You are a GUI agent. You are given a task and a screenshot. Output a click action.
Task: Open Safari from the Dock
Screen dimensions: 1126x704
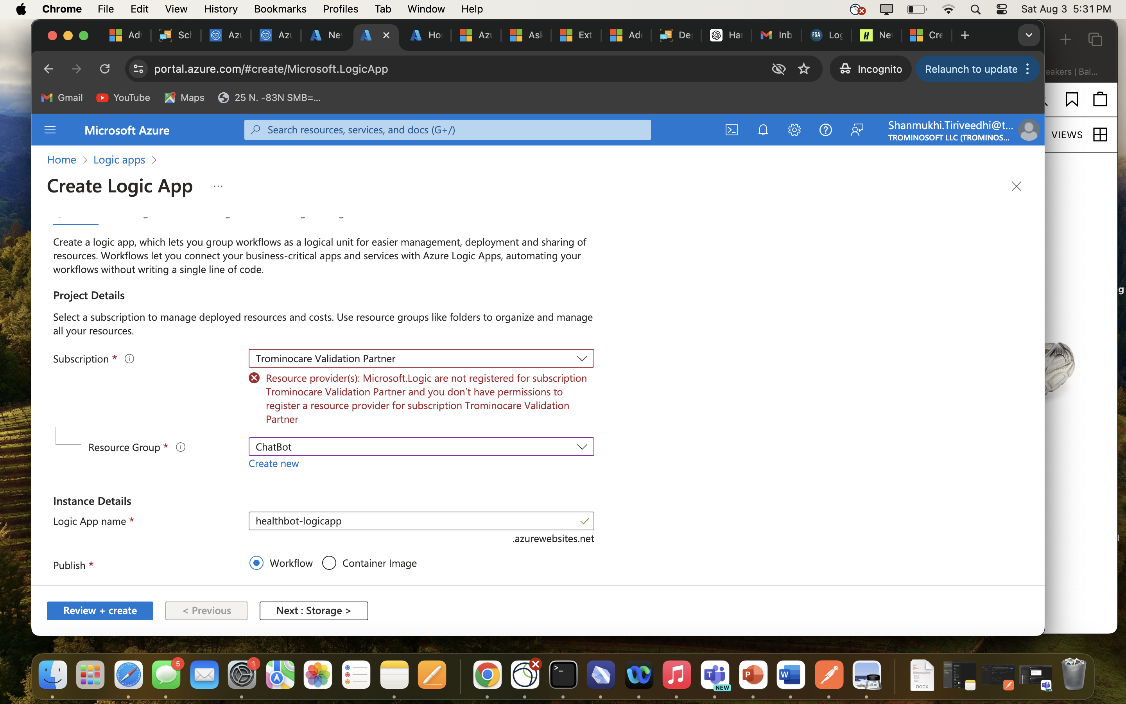pyautogui.click(x=128, y=674)
